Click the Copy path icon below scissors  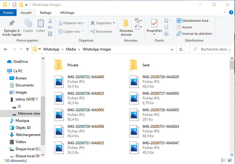click(50, 27)
